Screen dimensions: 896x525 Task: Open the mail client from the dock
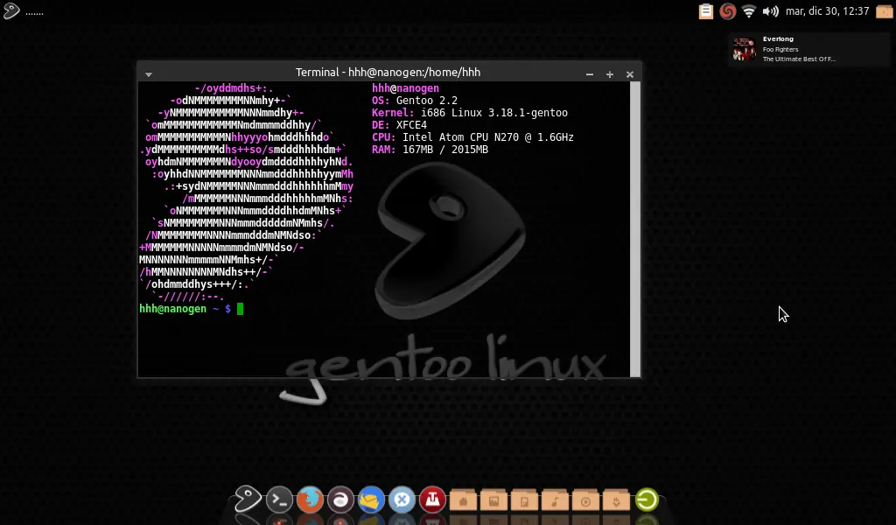pos(371,499)
